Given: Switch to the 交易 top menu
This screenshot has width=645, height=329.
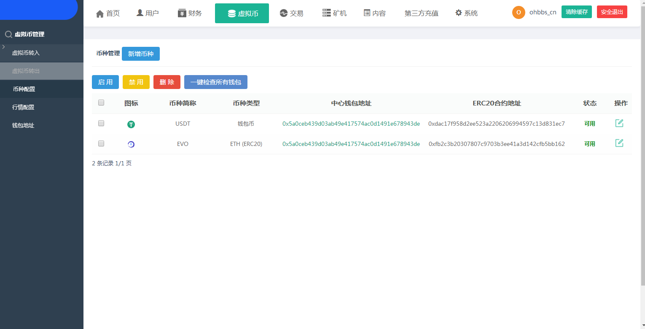Looking at the screenshot, I should click(291, 13).
